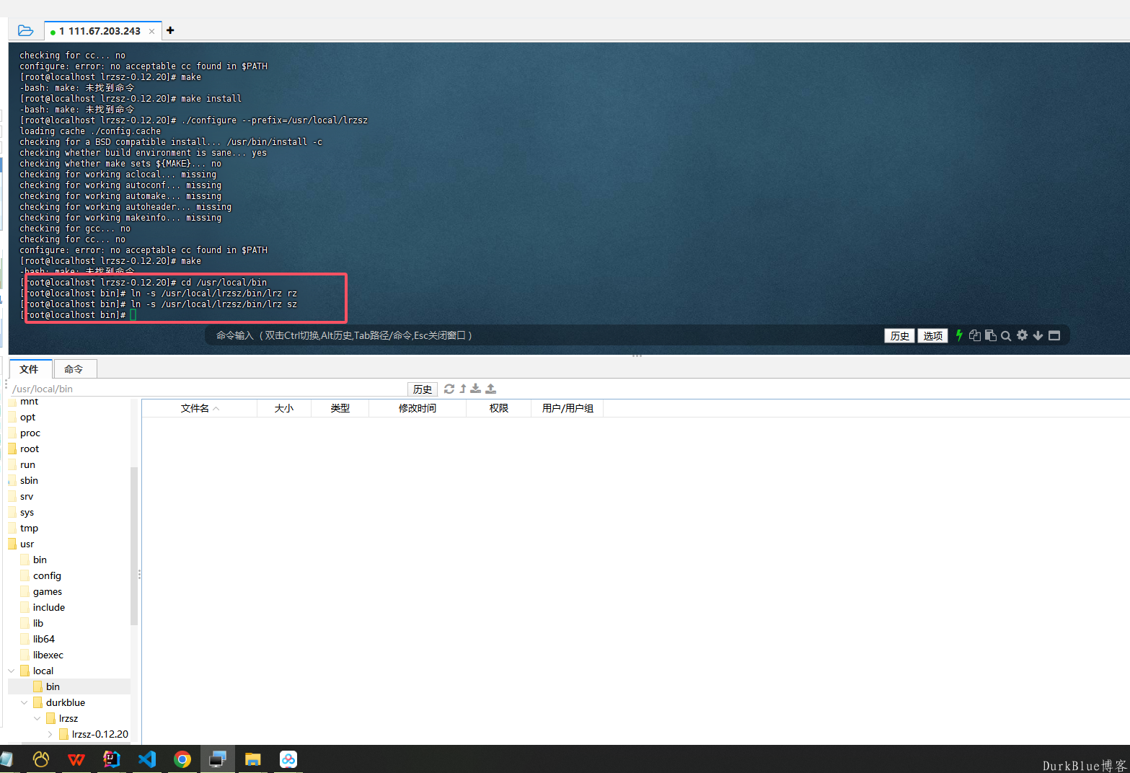
Task: Select the tmp folder in tree
Action: [x=30, y=528]
